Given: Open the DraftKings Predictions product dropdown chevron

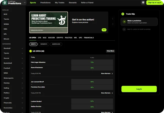Looking at the screenshot, I should [x=25, y=3].
